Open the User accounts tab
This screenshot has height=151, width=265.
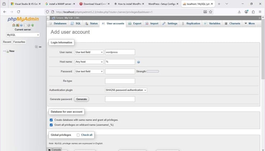pyautogui.click(x=113, y=24)
